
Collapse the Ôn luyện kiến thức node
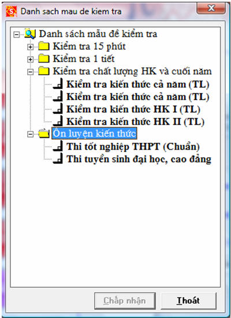[x=30, y=135]
